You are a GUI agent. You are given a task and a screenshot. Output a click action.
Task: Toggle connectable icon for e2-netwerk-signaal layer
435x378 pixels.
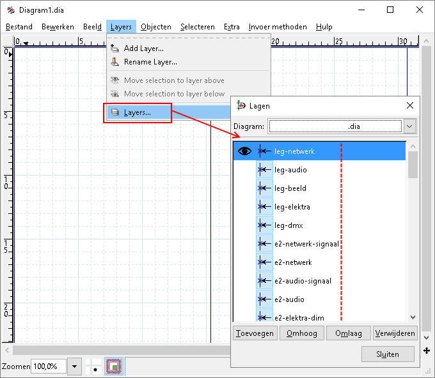pos(264,244)
